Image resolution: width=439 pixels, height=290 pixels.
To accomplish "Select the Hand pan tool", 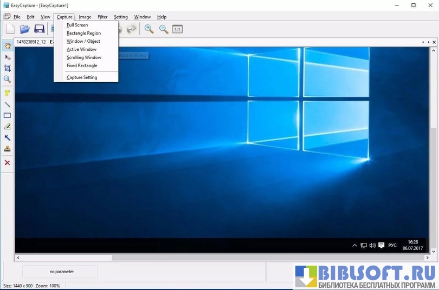I will 8,46.
